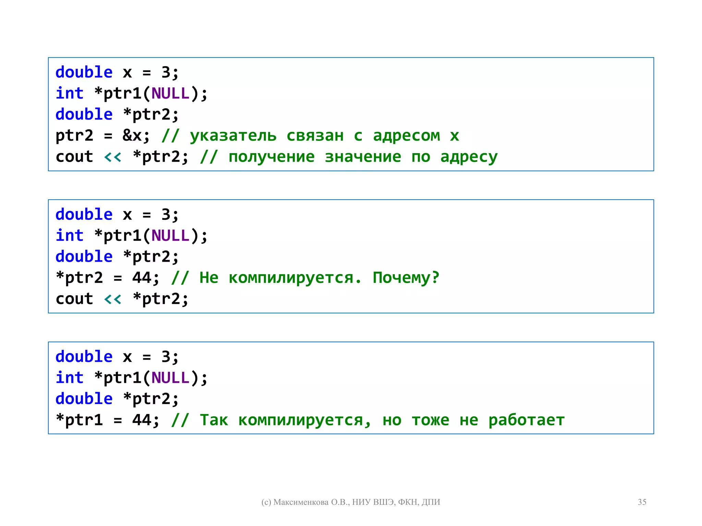Click 'cout' in the top code block
702x526 pixels.
click(x=74, y=157)
